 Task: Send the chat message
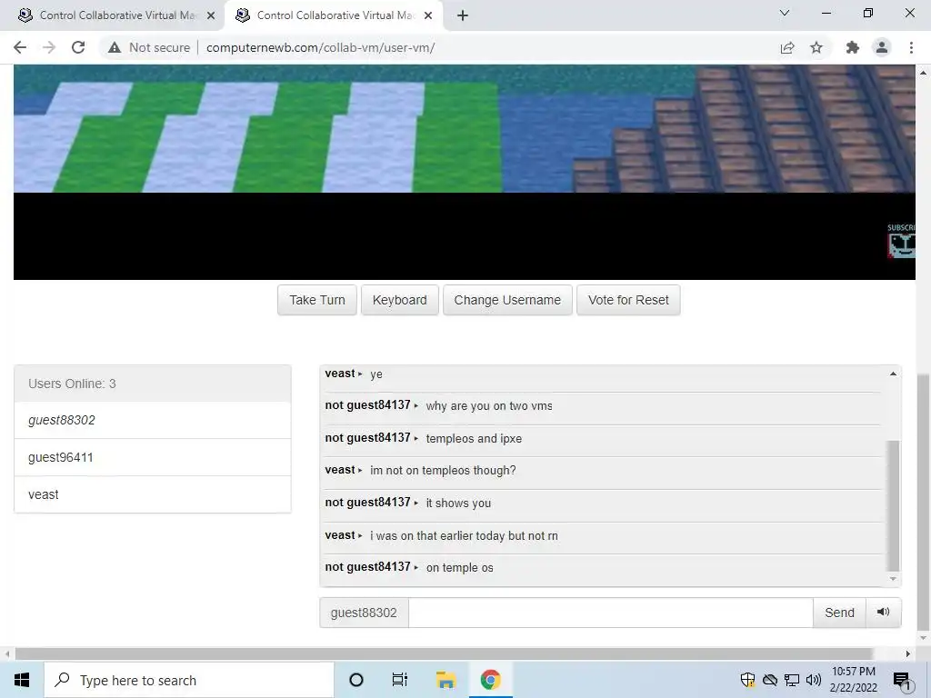(839, 613)
